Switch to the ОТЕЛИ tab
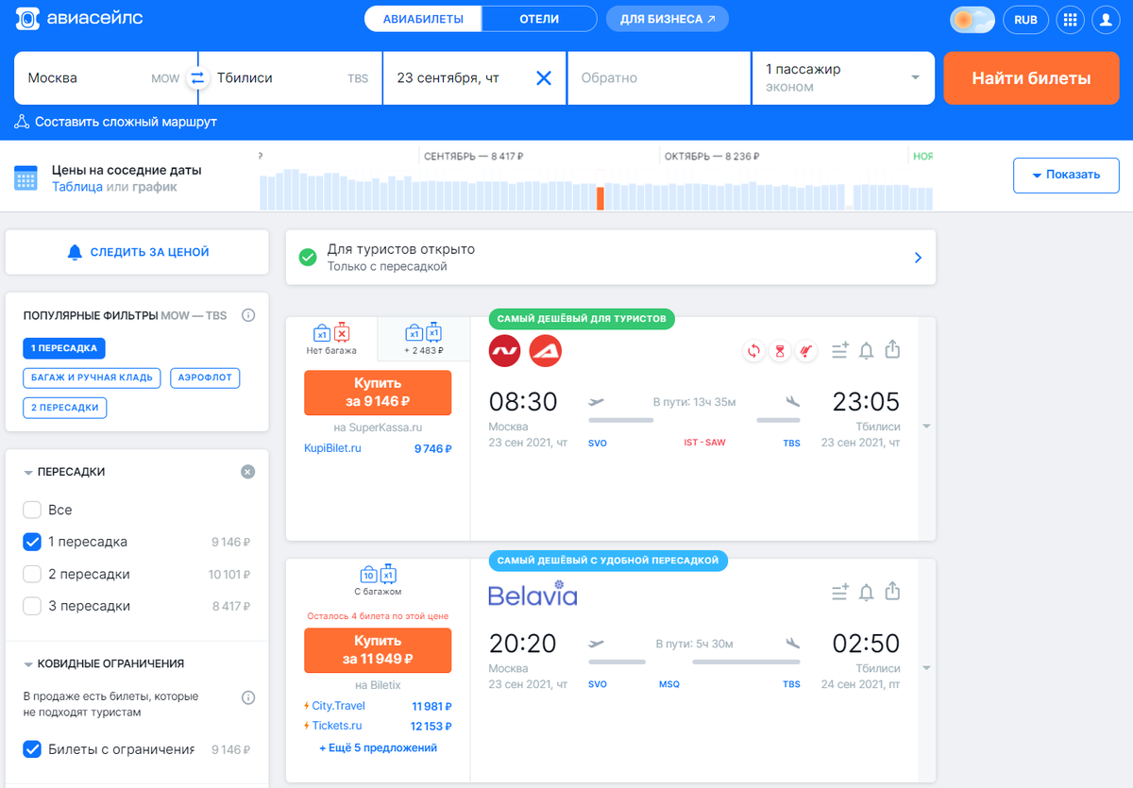1133x788 pixels. (539, 19)
